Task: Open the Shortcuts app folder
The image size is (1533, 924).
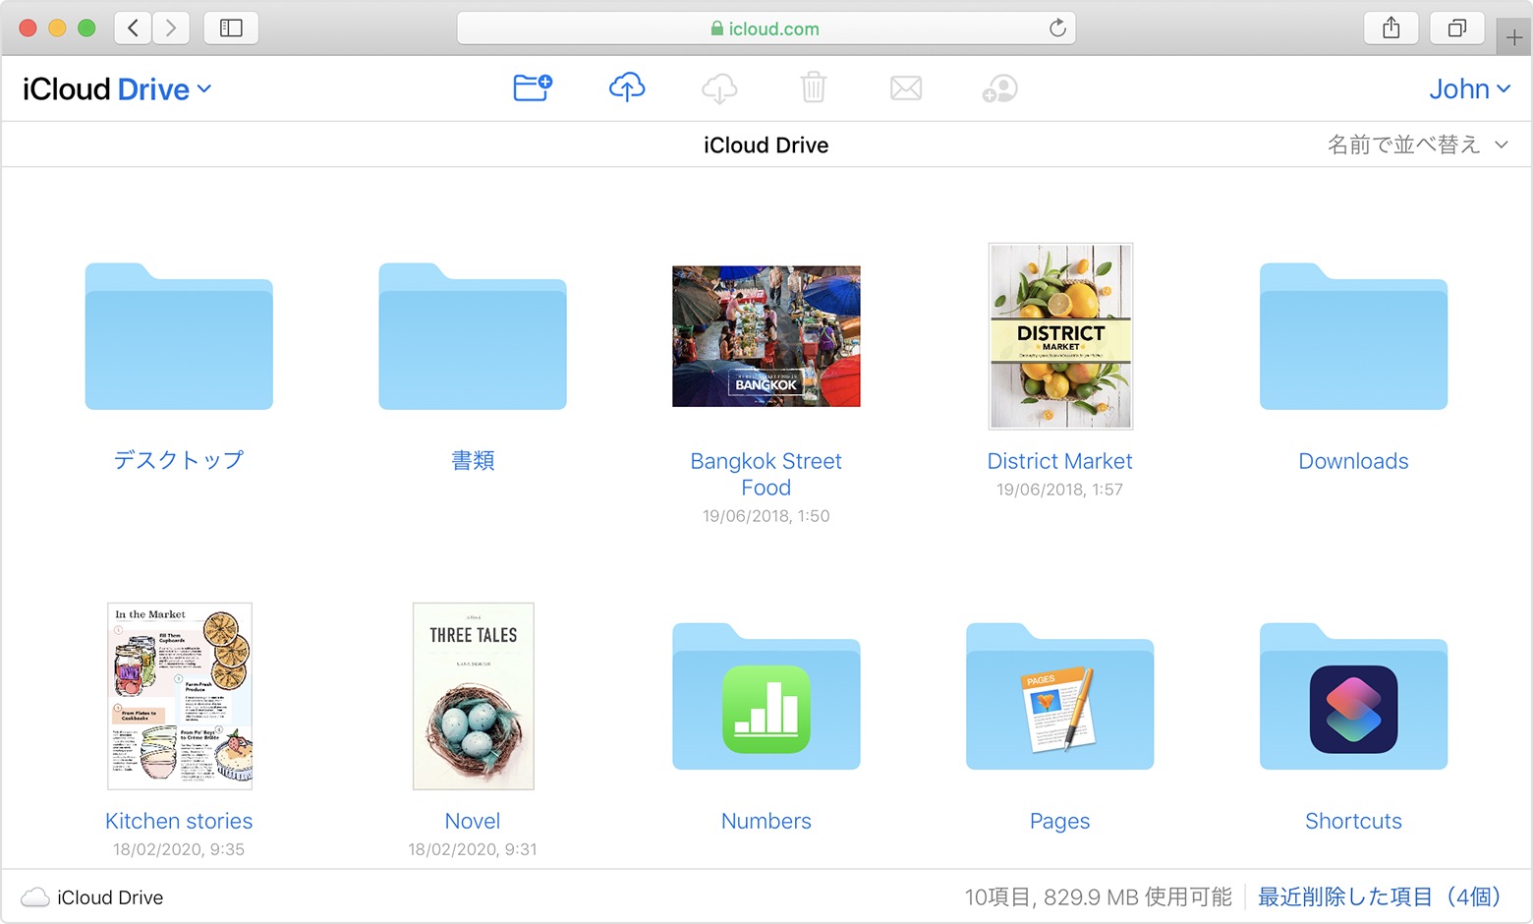Action: [1353, 696]
